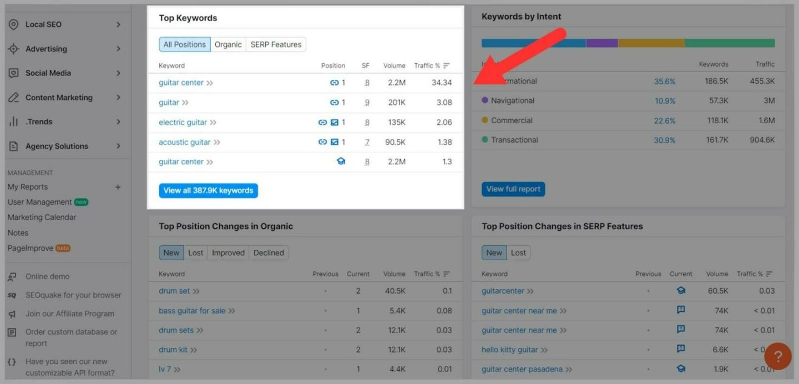Toggle to Lost in Top Position Changes Organic
Image resolution: width=799 pixels, height=384 pixels.
coord(195,252)
